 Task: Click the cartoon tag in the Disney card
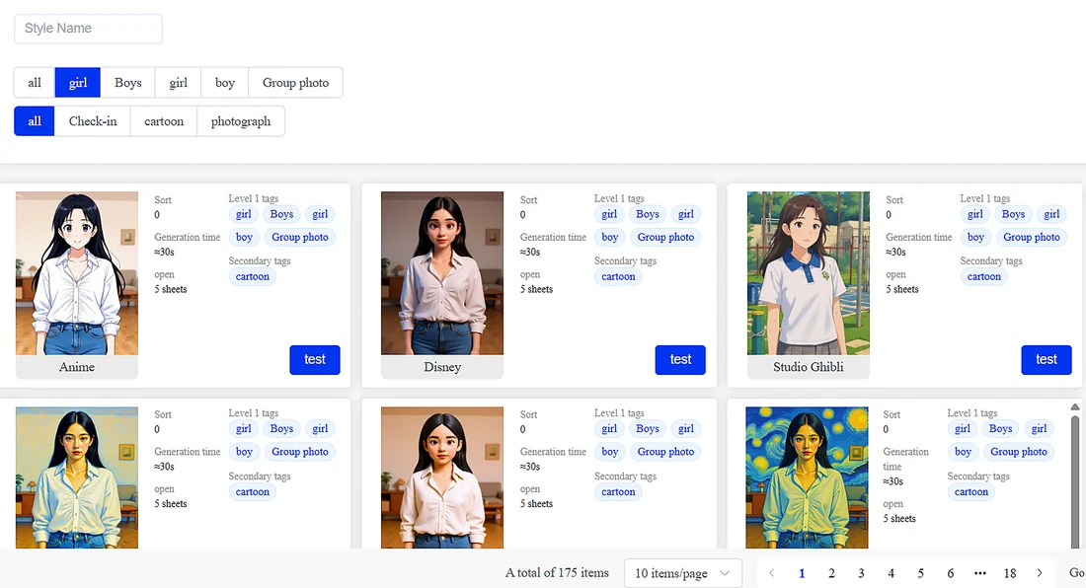pos(618,276)
